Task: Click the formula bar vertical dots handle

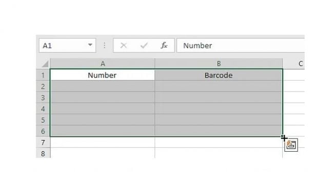Action: pos(105,45)
